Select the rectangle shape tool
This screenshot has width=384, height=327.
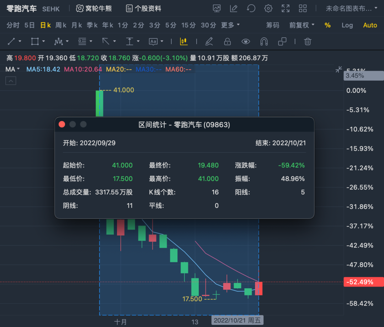(35, 42)
